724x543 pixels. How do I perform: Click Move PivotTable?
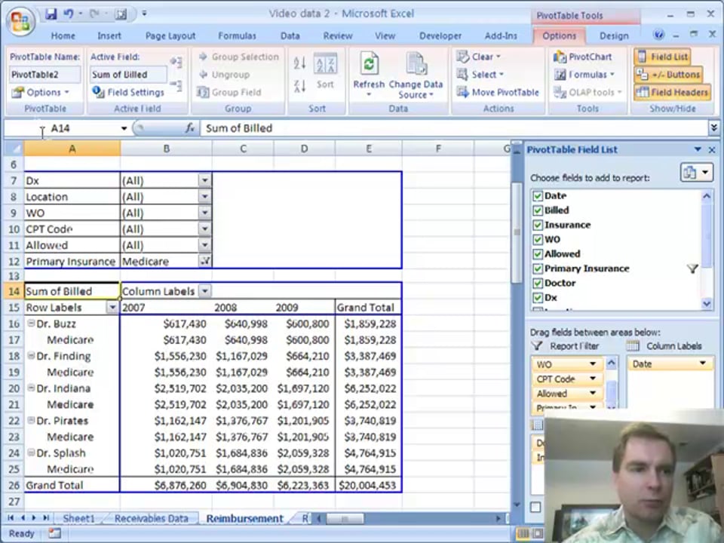click(498, 92)
